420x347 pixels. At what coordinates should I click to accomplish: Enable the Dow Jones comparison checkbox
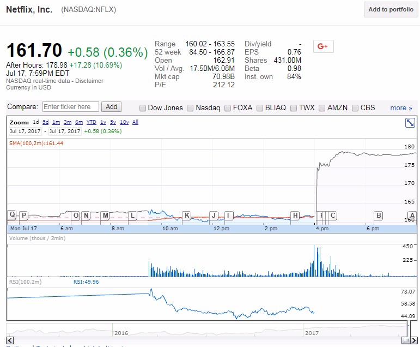(143, 108)
